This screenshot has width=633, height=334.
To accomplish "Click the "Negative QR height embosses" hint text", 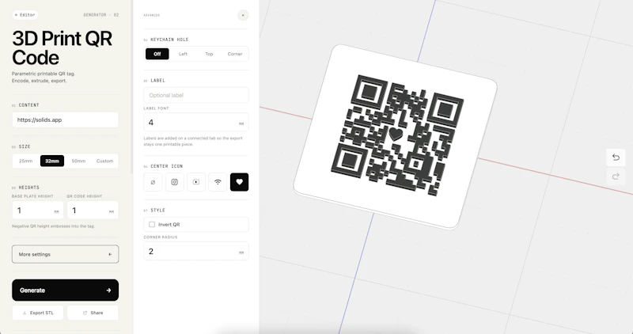I will tap(53, 226).
